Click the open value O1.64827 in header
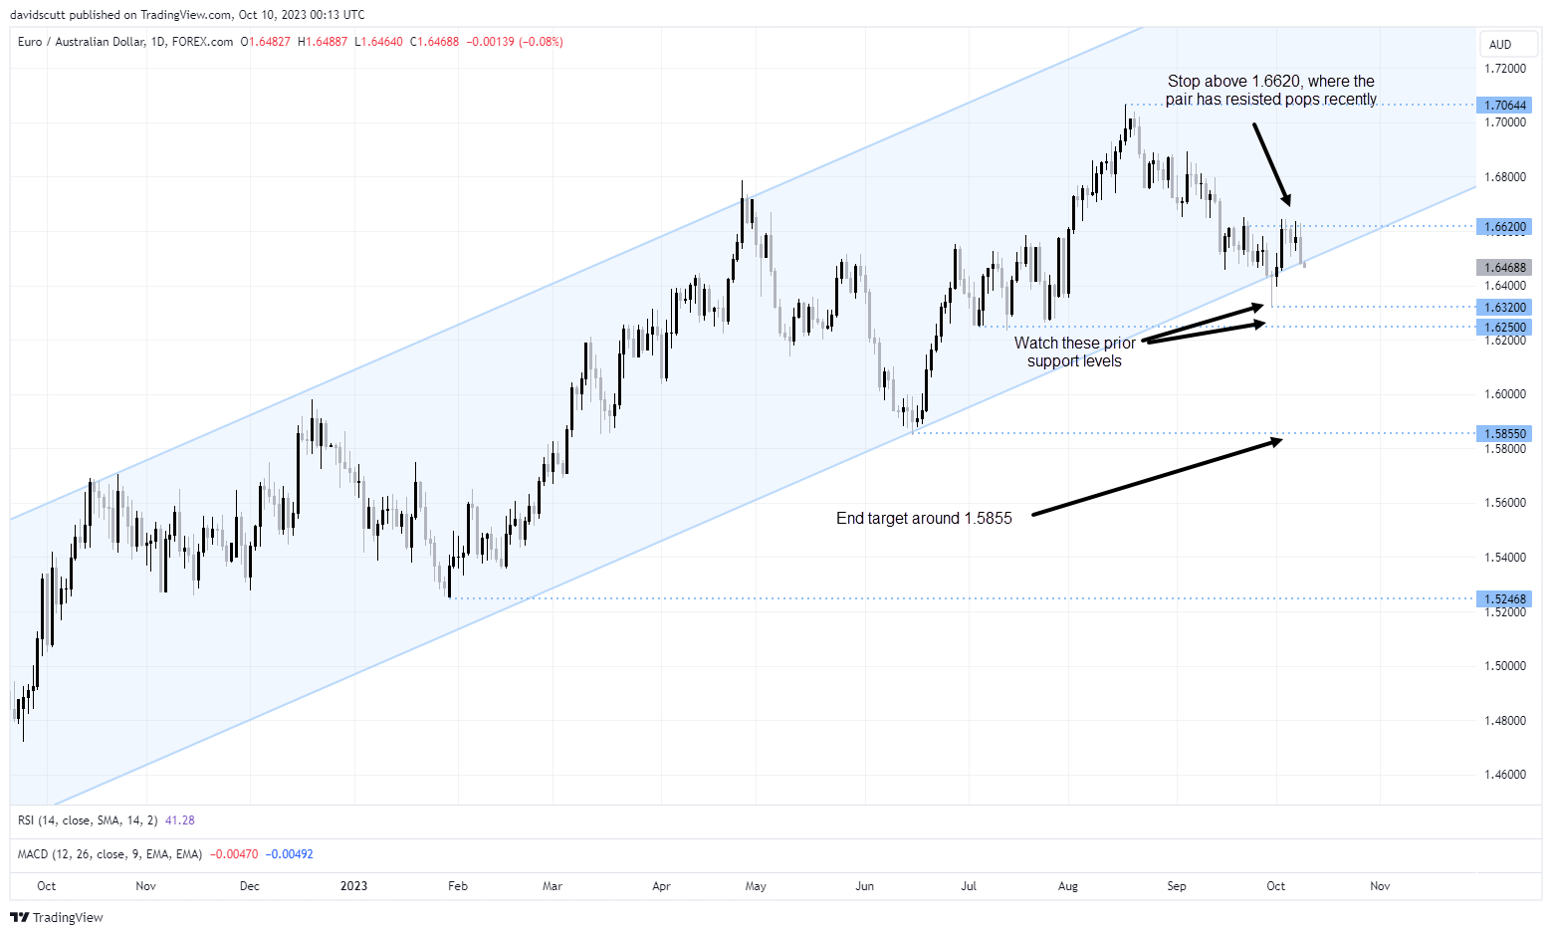 coord(266,42)
